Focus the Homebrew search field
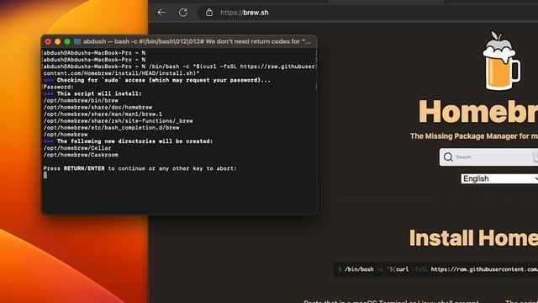538x303 pixels. pyautogui.click(x=488, y=157)
